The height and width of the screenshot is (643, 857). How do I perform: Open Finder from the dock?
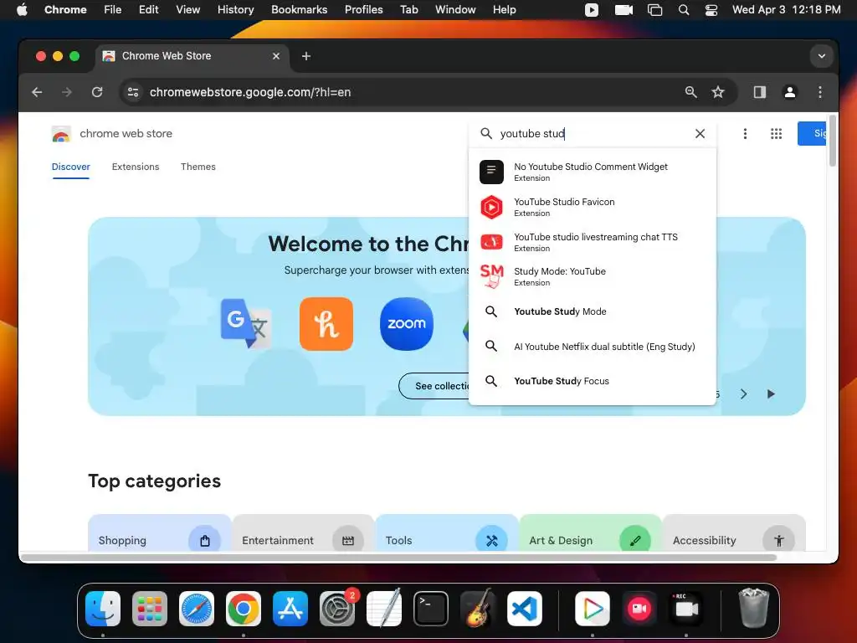click(x=103, y=609)
